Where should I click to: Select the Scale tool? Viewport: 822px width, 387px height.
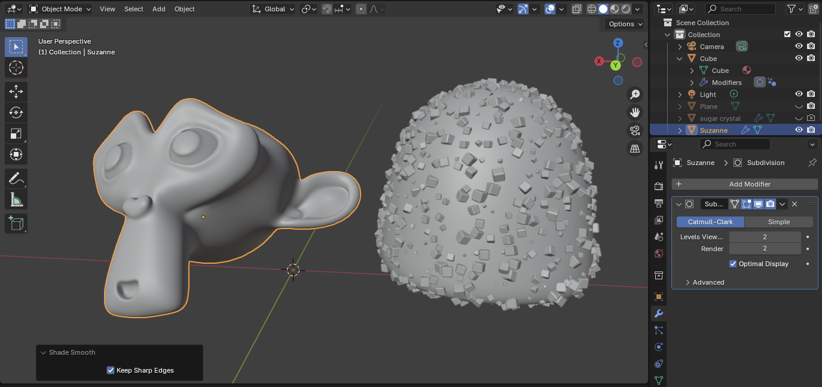click(16, 133)
